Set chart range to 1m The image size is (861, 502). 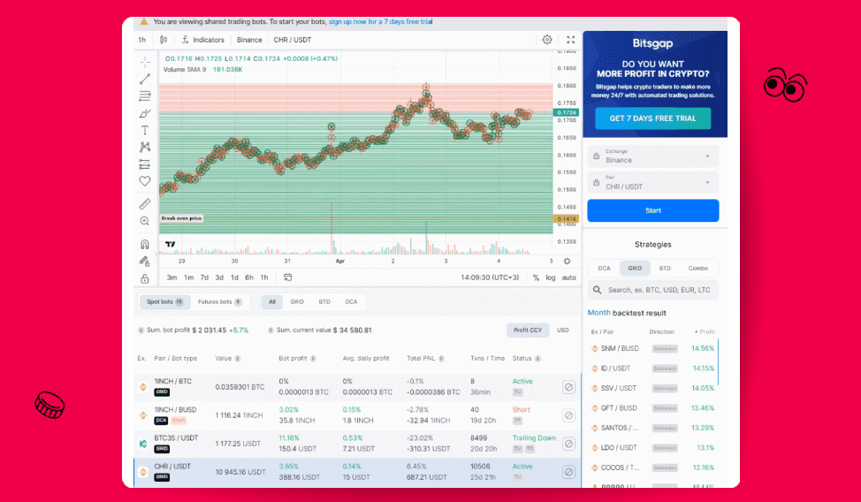(x=189, y=278)
